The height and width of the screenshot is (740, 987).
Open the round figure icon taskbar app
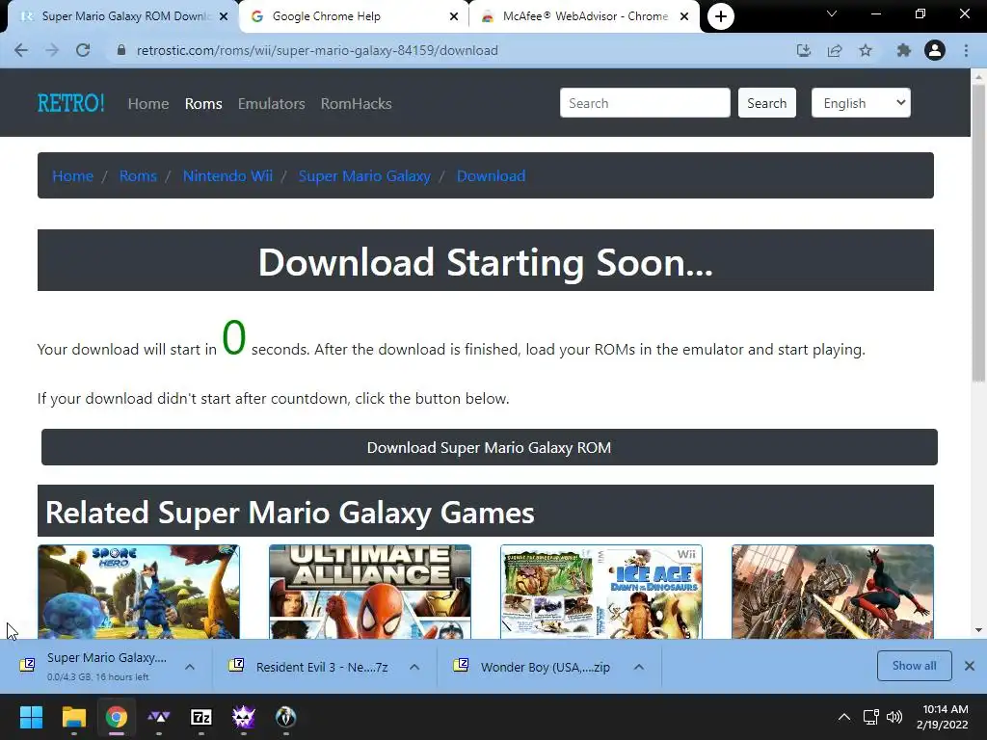click(285, 717)
